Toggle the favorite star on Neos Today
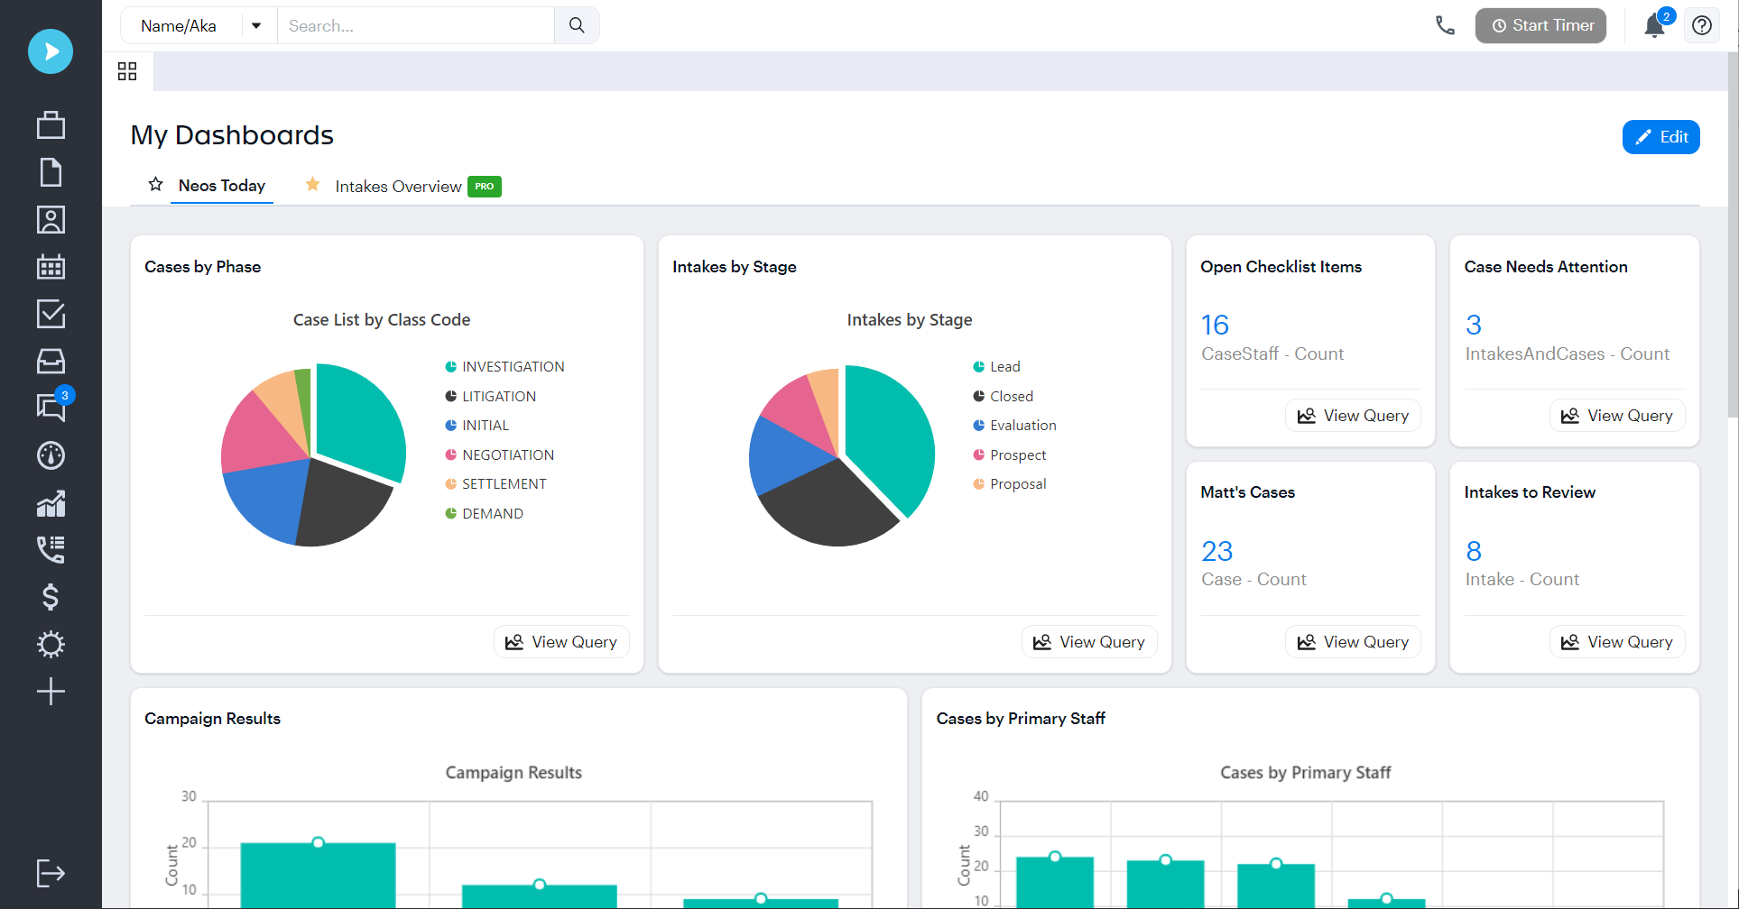The image size is (1739, 909). [x=155, y=184]
